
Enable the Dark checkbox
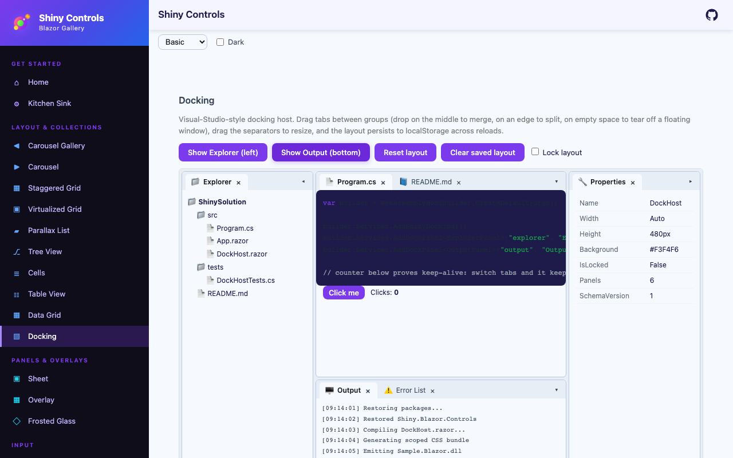(220, 42)
